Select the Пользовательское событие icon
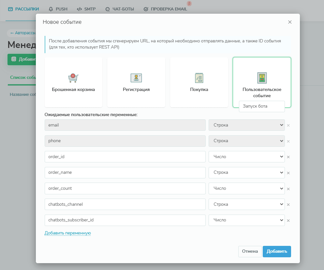Image resolution: width=324 pixels, height=270 pixels. coord(262,78)
